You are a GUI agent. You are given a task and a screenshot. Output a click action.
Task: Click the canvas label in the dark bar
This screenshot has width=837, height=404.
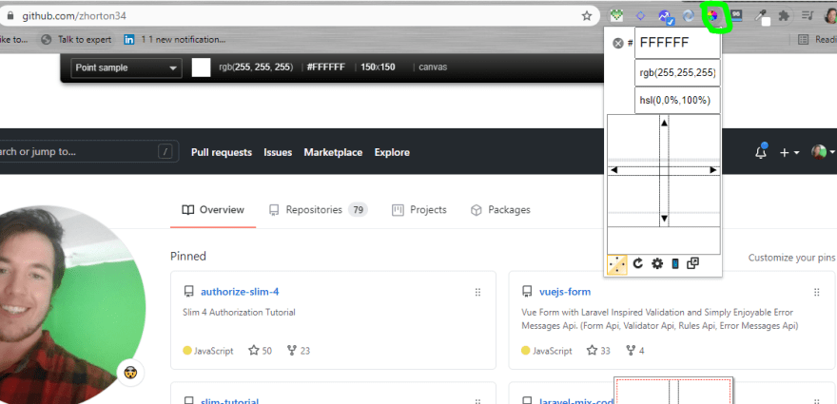point(433,67)
